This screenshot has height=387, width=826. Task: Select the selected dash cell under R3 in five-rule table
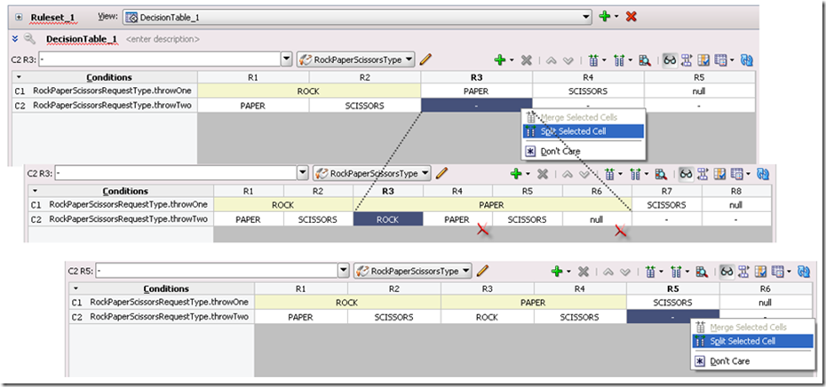point(476,106)
